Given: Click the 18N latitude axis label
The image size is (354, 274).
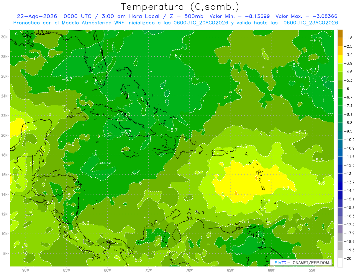Looking at the screenshot, I should [x=5, y=155].
